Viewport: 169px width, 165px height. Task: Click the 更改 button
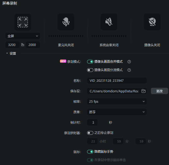(x=159, y=91)
